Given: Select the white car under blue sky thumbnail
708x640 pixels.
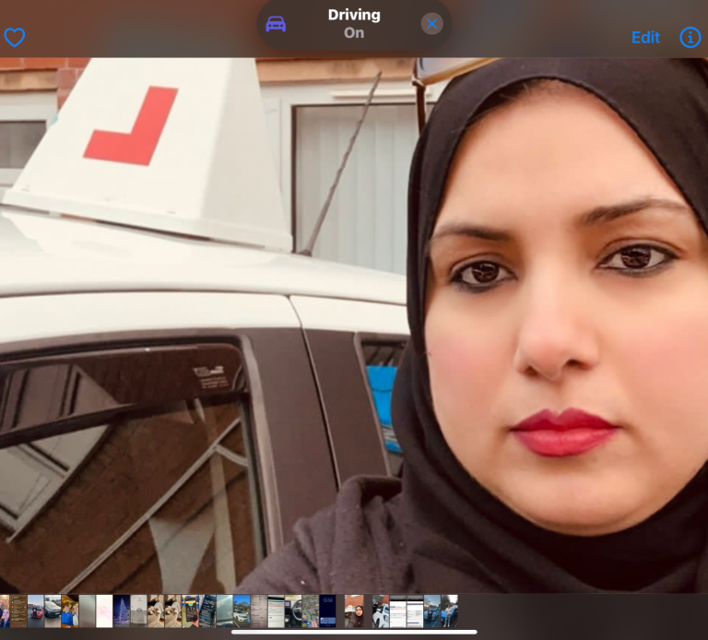Looking at the screenshot, I should [x=242, y=611].
